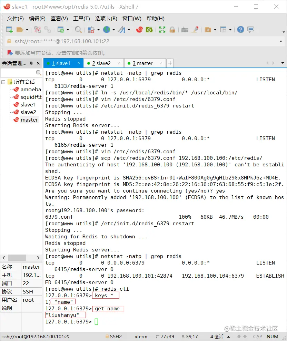Screen dimensions: 287x341
Task: Launch Xftp green toolbar icon
Action: (x=149, y=30)
